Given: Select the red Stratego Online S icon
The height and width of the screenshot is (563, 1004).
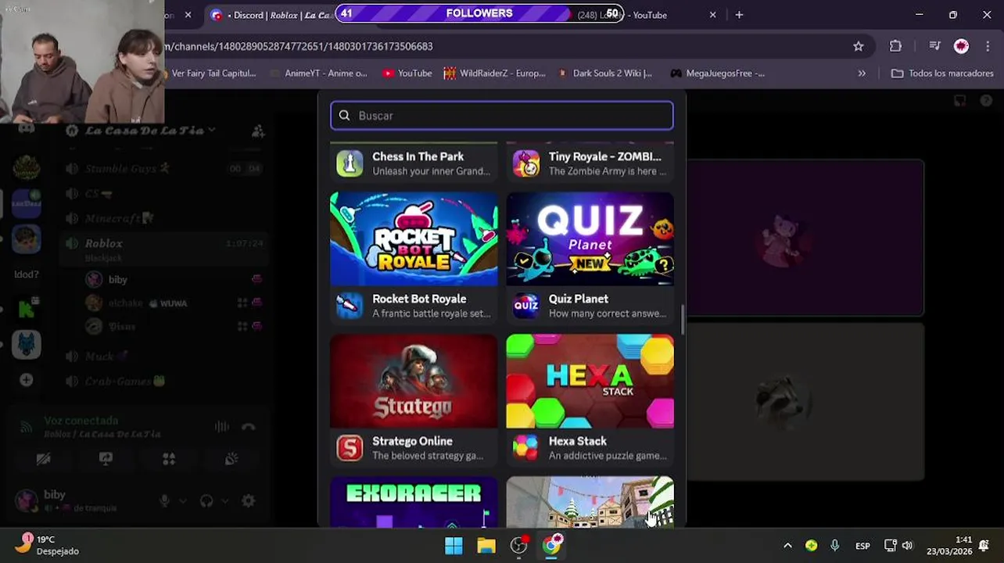Looking at the screenshot, I should click(350, 448).
